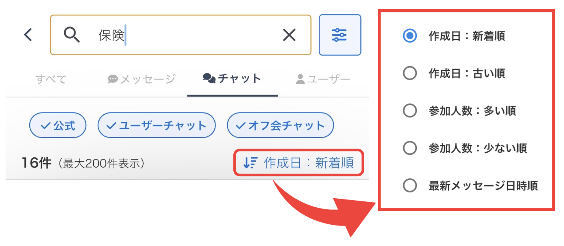Tap the back arrow icon

click(x=28, y=35)
